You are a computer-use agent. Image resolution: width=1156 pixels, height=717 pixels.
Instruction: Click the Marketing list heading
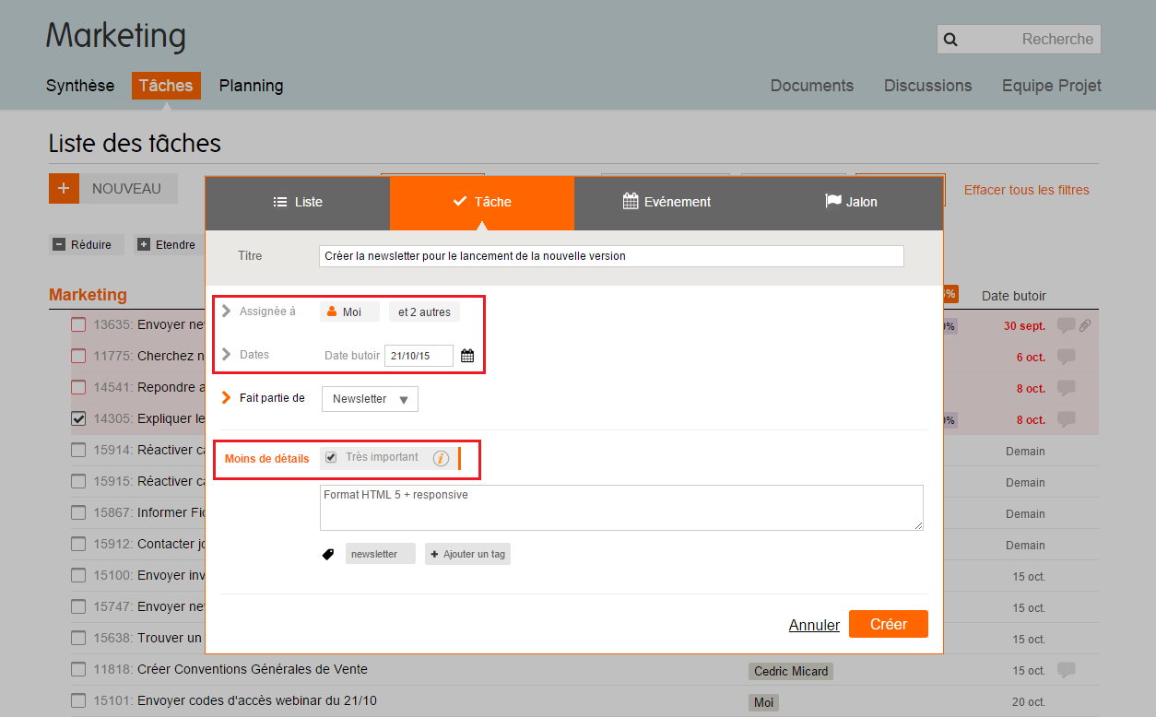click(x=88, y=295)
